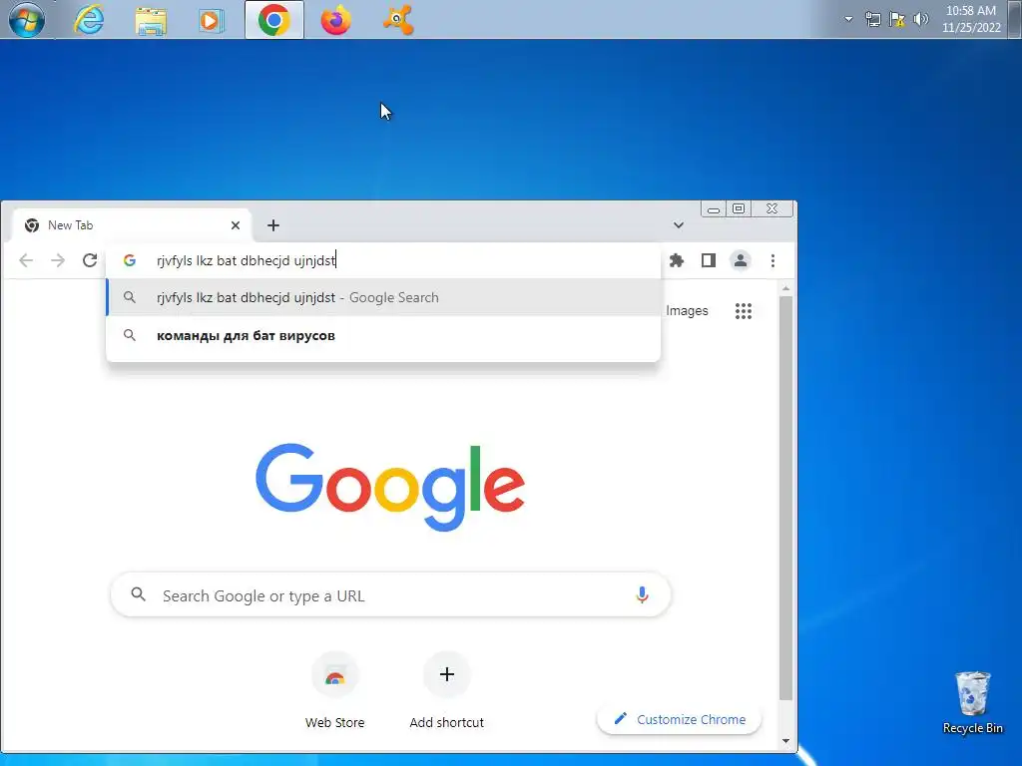This screenshot has width=1022, height=766.
Task: Open the Web Store shortcut
Action: (335, 690)
